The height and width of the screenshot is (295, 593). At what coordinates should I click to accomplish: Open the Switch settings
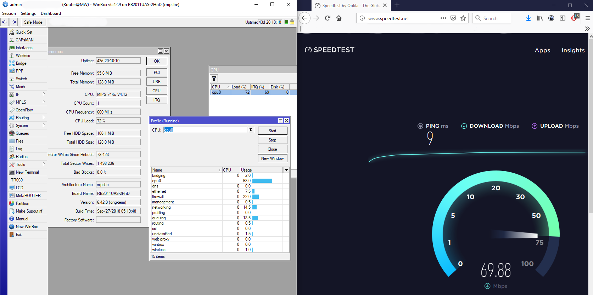pos(21,79)
